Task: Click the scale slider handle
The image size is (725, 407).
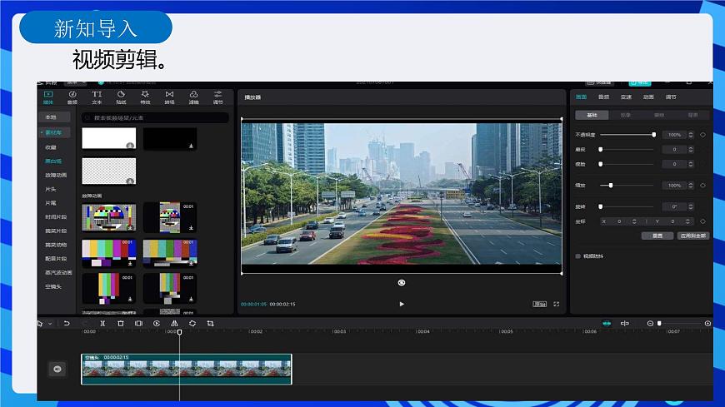Action: point(611,186)
